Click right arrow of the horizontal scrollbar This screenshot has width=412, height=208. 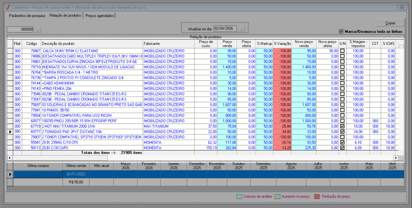[x=396, y=158]
